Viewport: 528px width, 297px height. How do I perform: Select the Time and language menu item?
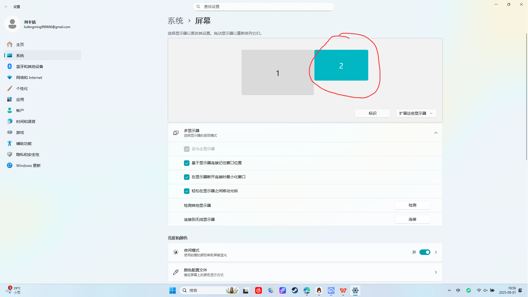(26, 122)
